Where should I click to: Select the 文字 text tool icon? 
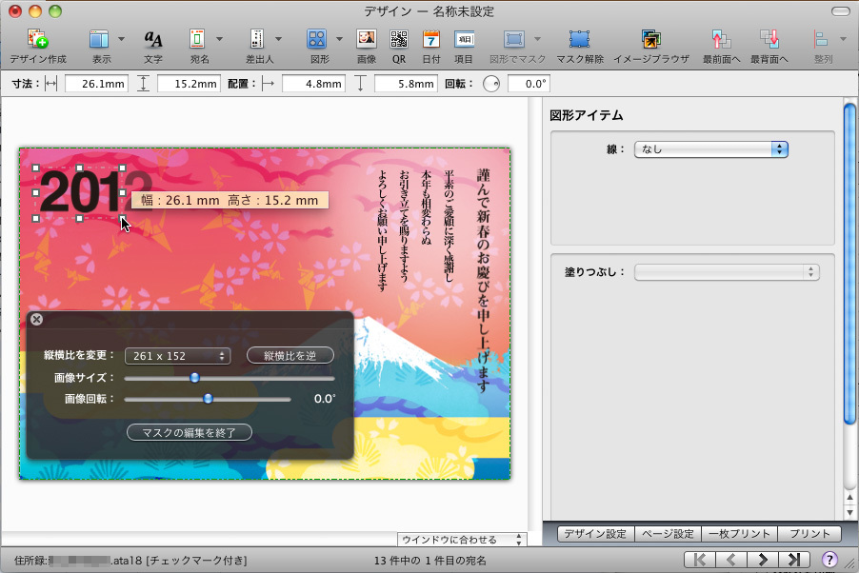coord(153,40)
